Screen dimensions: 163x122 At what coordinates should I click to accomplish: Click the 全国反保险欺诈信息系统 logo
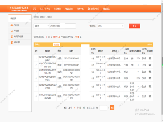coord(19,9)
